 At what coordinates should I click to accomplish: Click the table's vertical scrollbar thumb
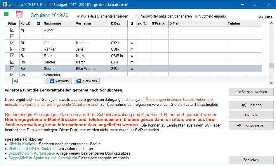tap(271, 66)
